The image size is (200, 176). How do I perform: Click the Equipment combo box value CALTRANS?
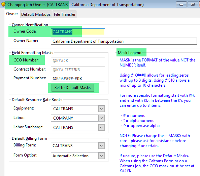tap(63, 109)
